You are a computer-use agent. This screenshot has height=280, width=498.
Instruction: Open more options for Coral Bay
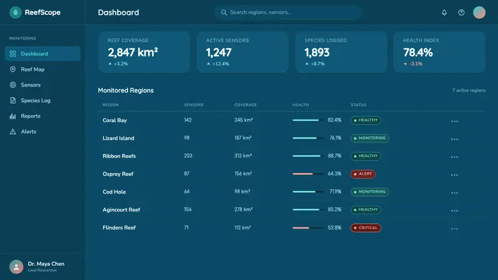point(454,121)
